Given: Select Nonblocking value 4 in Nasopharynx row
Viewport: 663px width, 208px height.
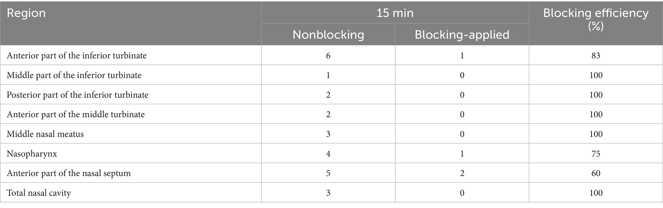Looking at the screenshot, I should point(328,154).
